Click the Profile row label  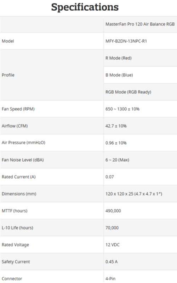8,75
